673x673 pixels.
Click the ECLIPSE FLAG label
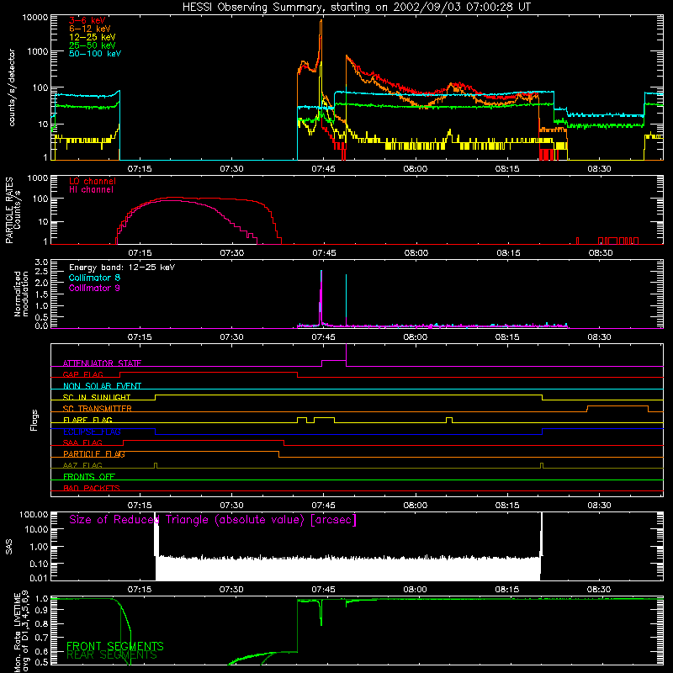click(92, 432)
